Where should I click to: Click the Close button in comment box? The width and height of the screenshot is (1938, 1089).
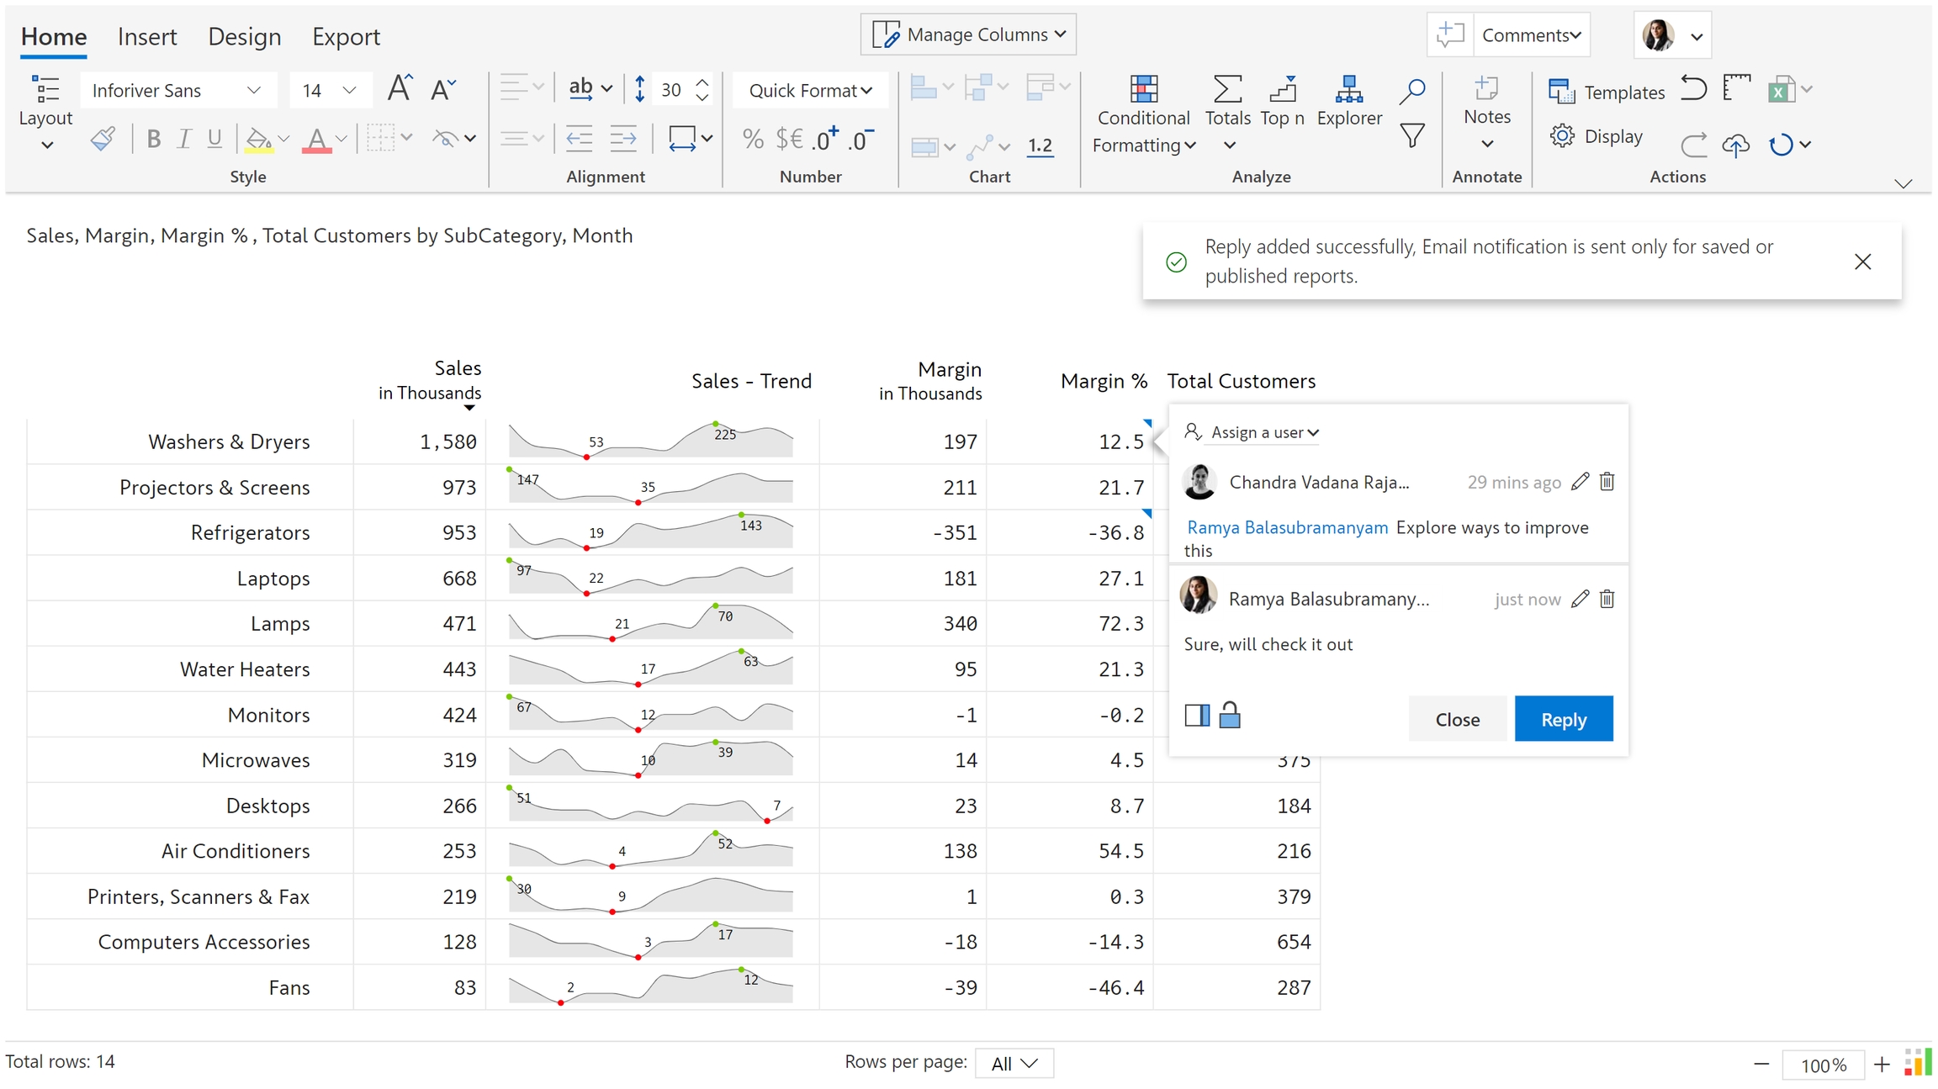[1457, 719]
